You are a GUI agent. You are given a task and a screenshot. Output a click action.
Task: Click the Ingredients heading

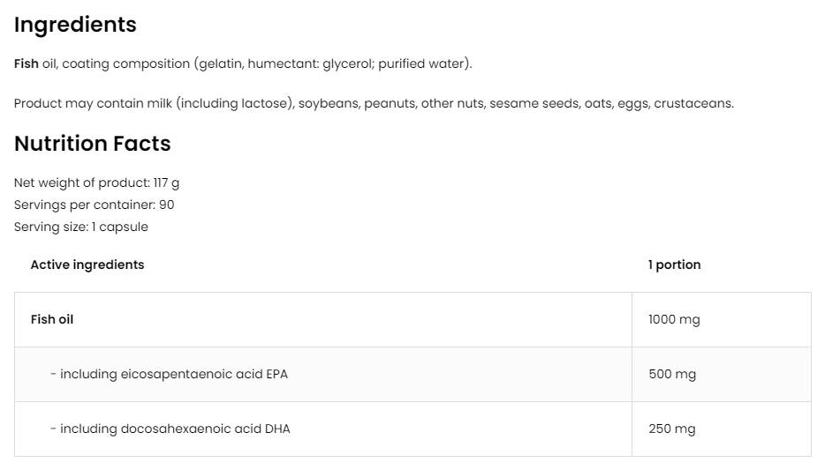(x=75, y=25)
